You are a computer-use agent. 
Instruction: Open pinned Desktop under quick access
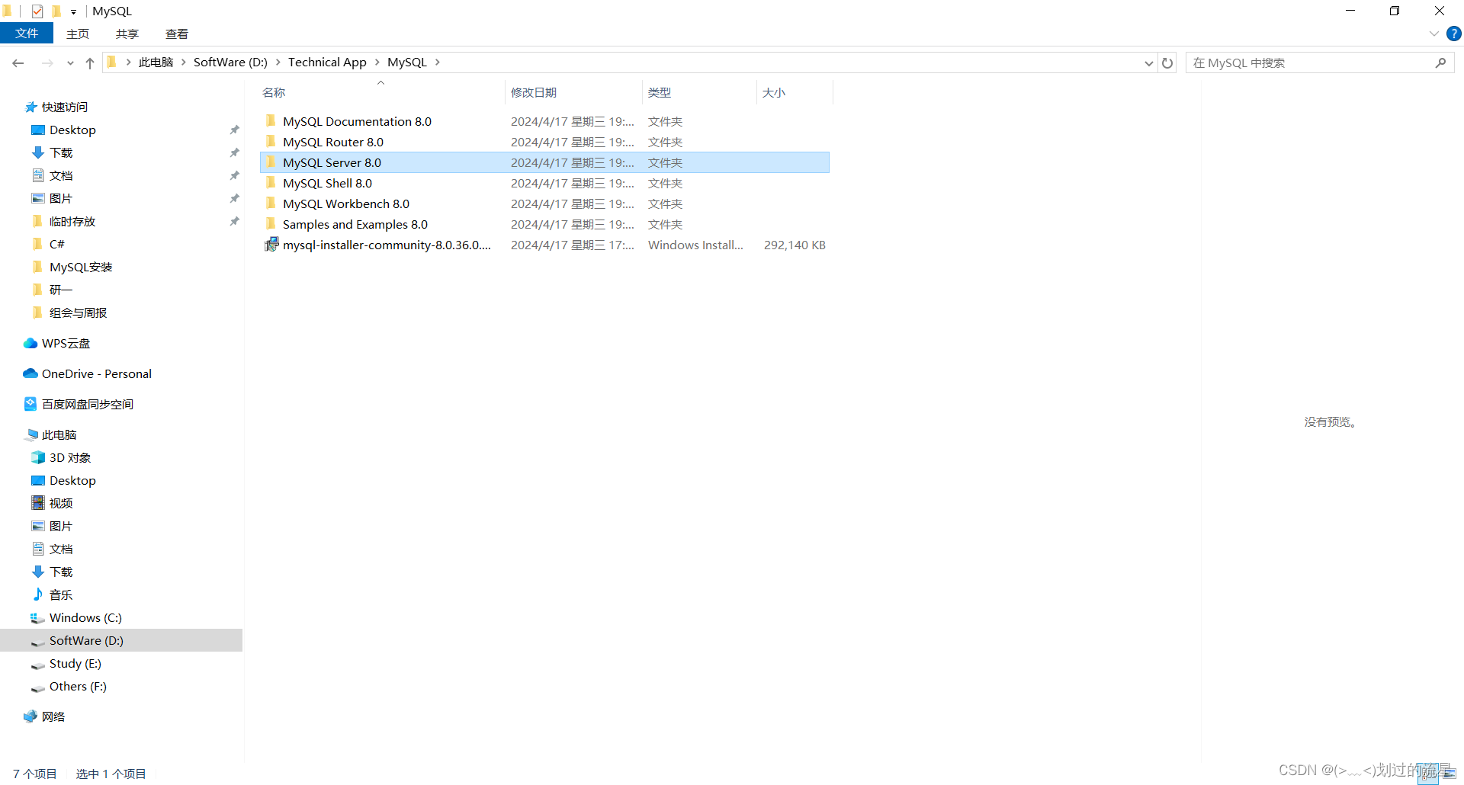[72, 130]
